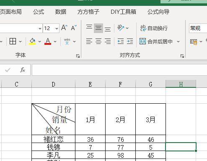The image size is (207, 161).
Task: Select the cell 钱锦
Action: [54, 147]
